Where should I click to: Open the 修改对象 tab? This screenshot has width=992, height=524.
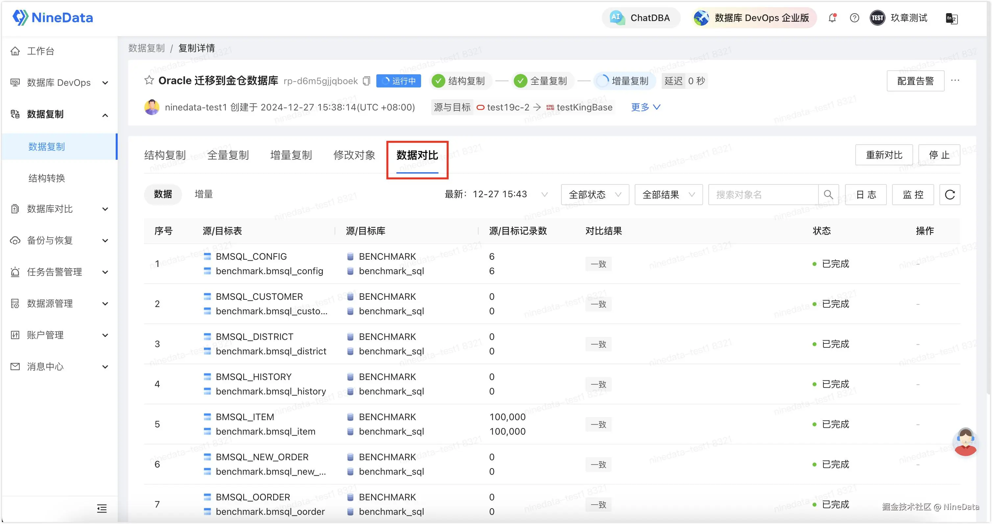[x=354, y=155]
